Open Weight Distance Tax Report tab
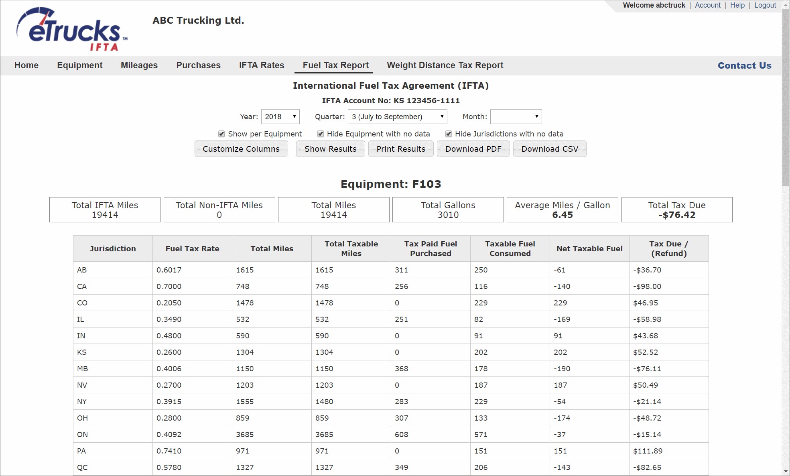The width and height of the screenshot is (790, 476). (445, 65)
